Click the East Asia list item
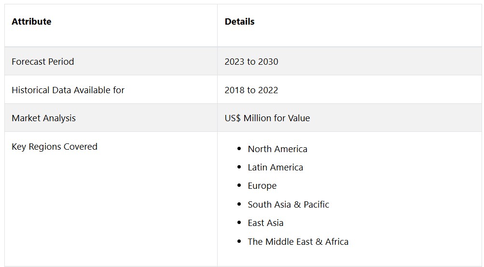Screen dimensions: 484x267 click(265, 223)
